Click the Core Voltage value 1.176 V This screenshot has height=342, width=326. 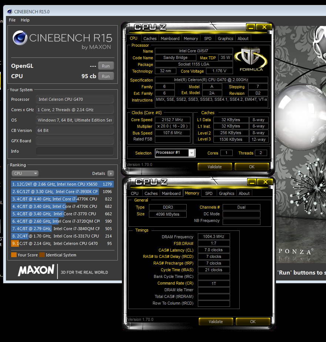click(x=219, y=71)
